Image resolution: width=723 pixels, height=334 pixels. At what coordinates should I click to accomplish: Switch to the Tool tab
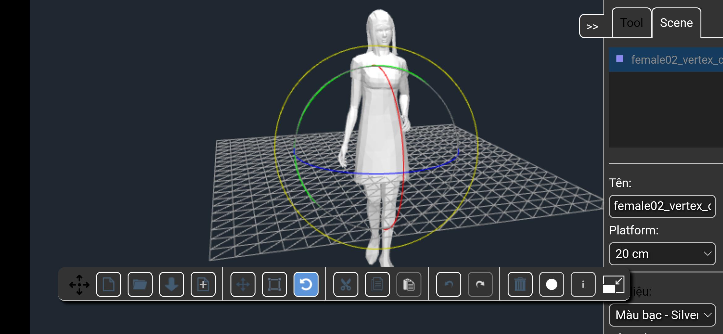pos(632,23)
